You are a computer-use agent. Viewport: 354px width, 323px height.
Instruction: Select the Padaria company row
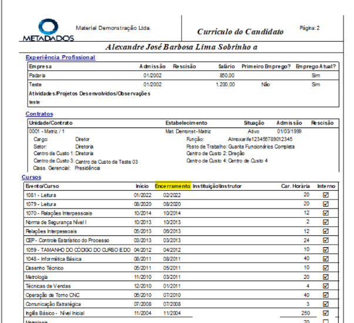[x=38, y=75]
